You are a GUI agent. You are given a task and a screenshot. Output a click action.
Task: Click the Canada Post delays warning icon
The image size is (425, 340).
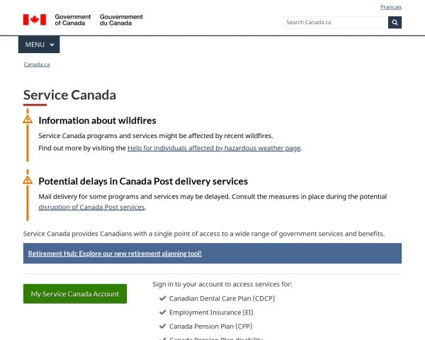pos(28,180)
